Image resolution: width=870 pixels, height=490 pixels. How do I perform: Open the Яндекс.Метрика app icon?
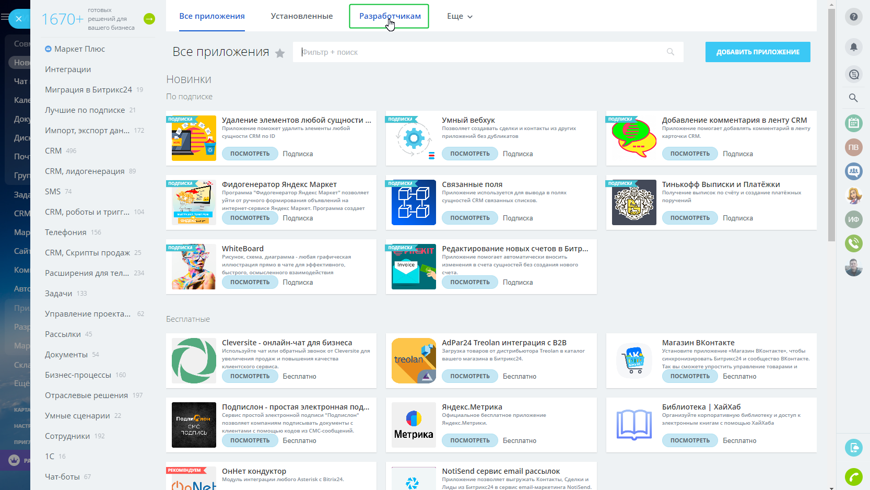pos(414,425)
